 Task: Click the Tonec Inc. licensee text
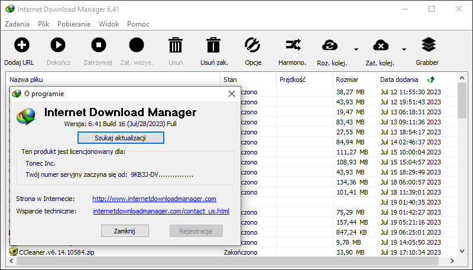coord(40,163)
